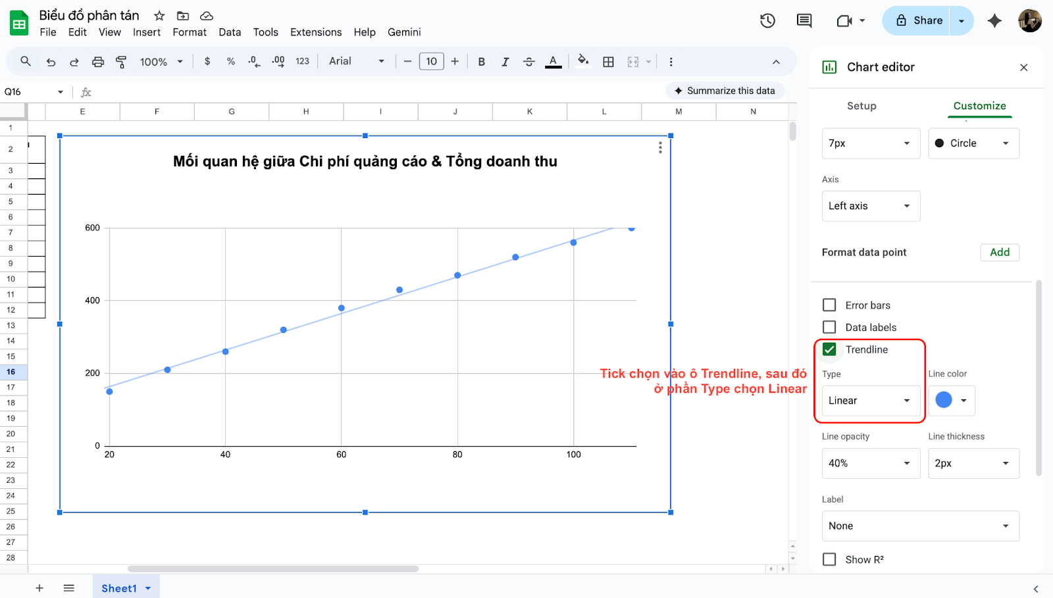The image size is (1053, 598).
Task: Apply strikethrough formatting
Action: pos(528,62)
